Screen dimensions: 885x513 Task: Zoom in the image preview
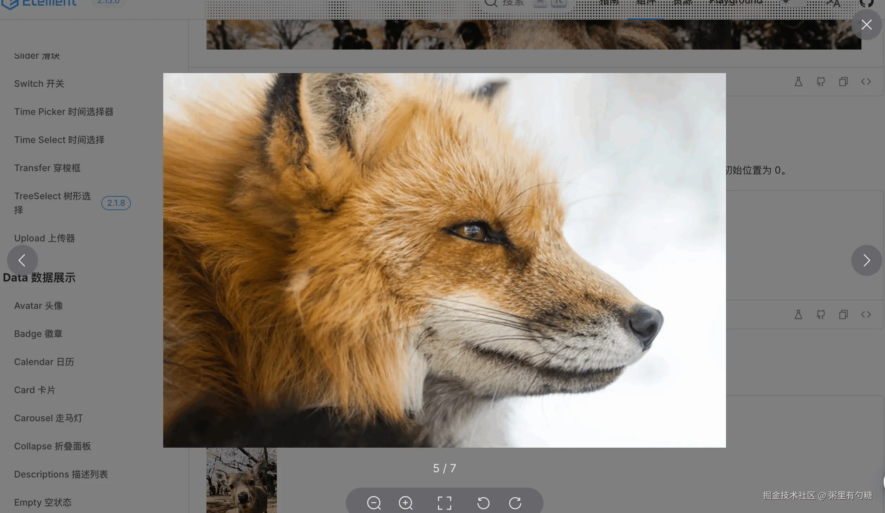point(406,503)
